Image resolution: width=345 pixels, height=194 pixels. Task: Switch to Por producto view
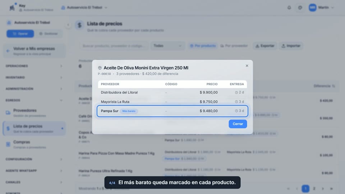pos(203,46)
